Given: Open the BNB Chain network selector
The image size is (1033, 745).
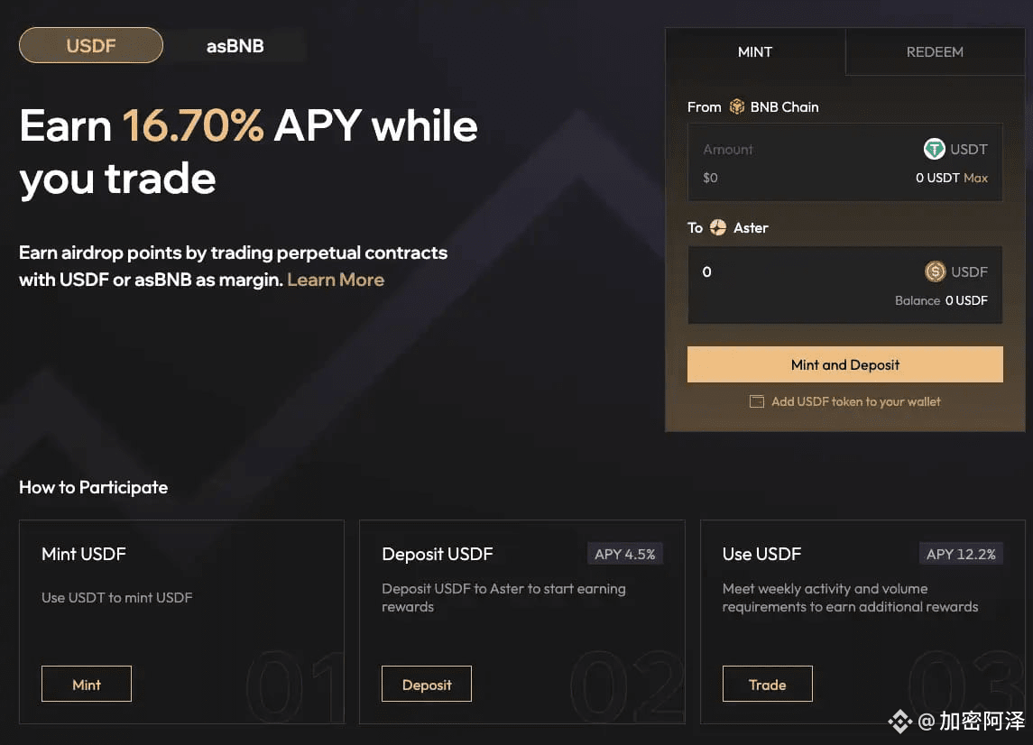Looking at the screenshot, I should point(774,106).
